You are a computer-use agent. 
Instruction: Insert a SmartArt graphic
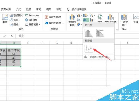[32, 15]
